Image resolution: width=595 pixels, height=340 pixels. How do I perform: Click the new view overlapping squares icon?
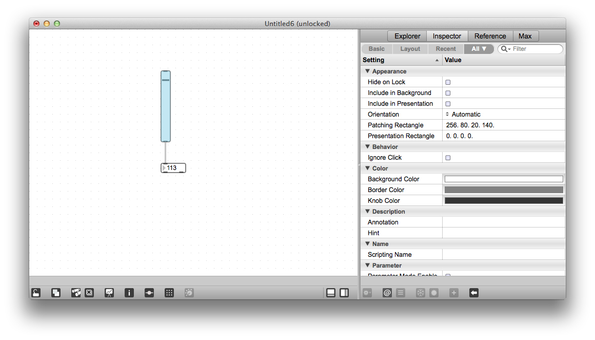tap(56, 293)
